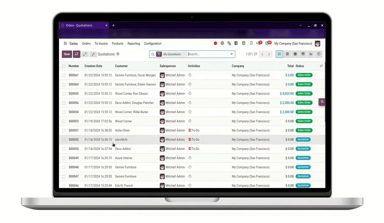The image size is (384, 223).
Task: Click the stacked server bars icon
Action: 236,43
